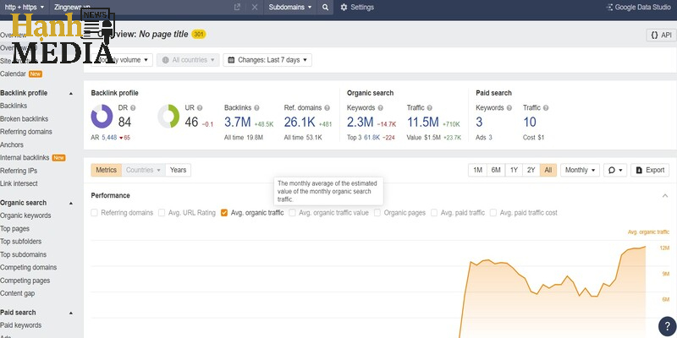This screenshot has width=677, height=338.
Task: Open Top pages in the sidebar
Action: coord(14,228)
